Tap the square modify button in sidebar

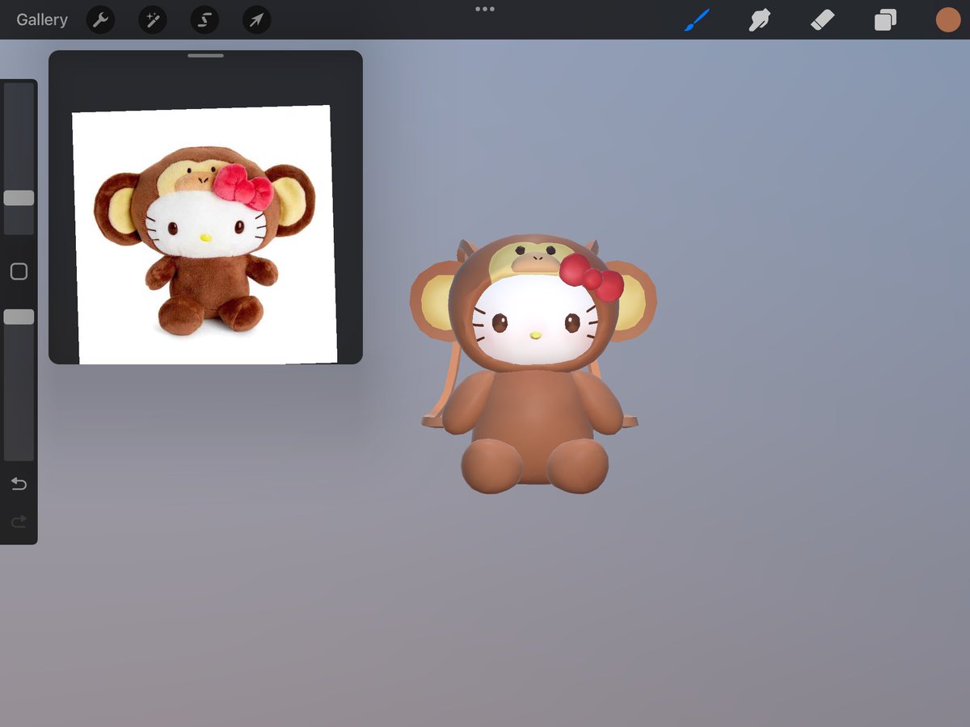pos(19,271)
